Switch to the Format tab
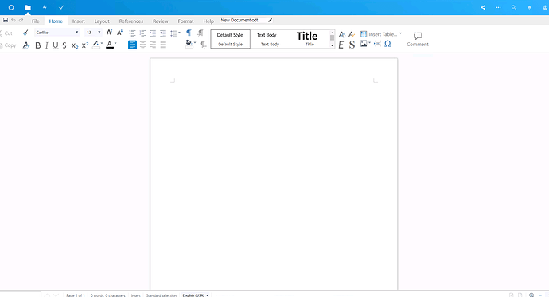Screen dimensions: 549x297 185,21
